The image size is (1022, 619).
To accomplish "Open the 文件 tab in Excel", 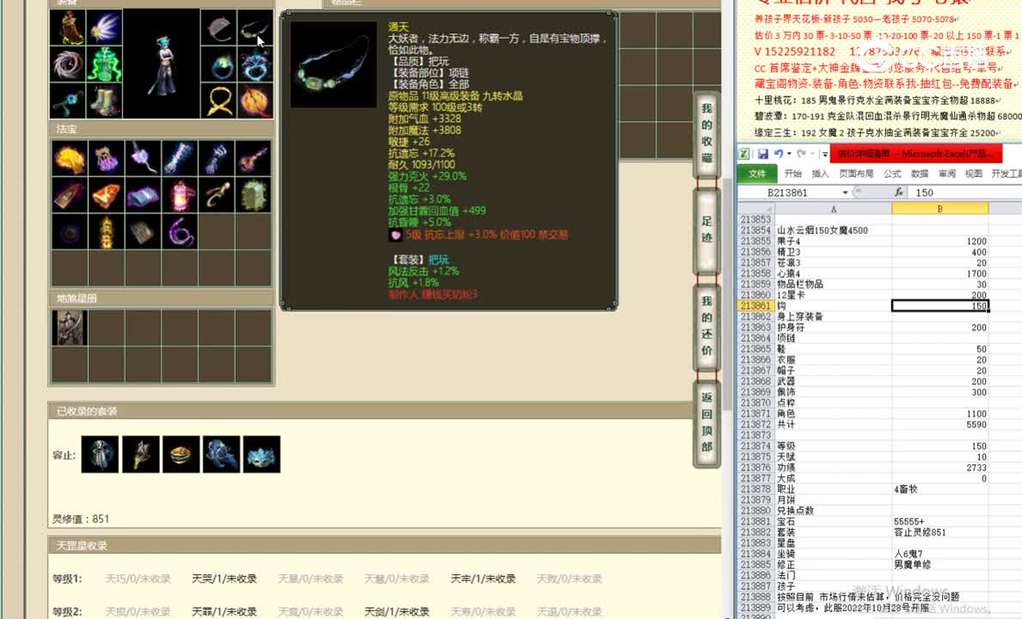I will point(757,174).
